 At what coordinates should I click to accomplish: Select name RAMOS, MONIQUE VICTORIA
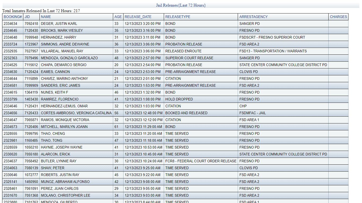tap(65, 120)
